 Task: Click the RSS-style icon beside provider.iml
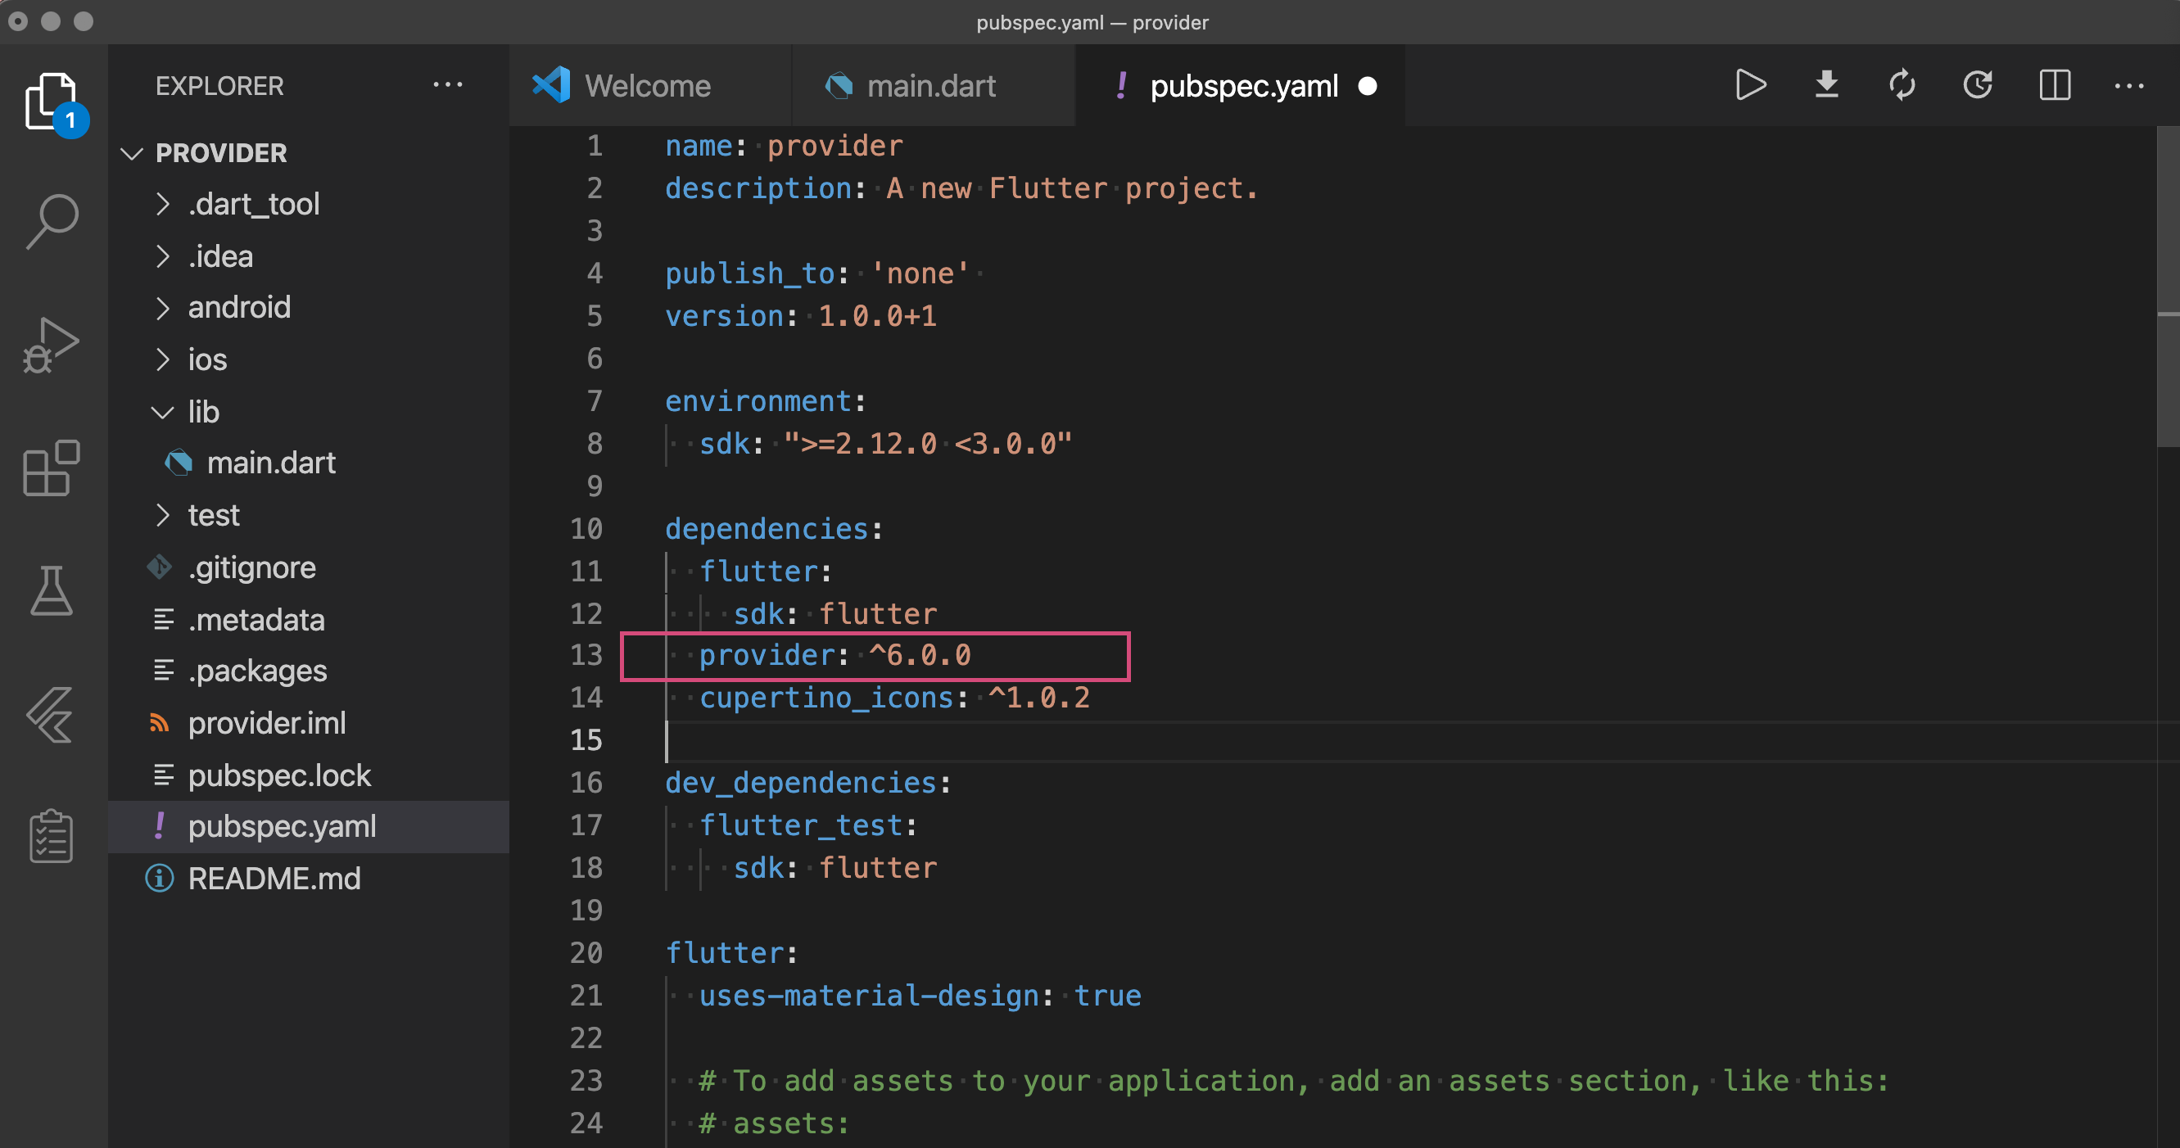point(159,723)
